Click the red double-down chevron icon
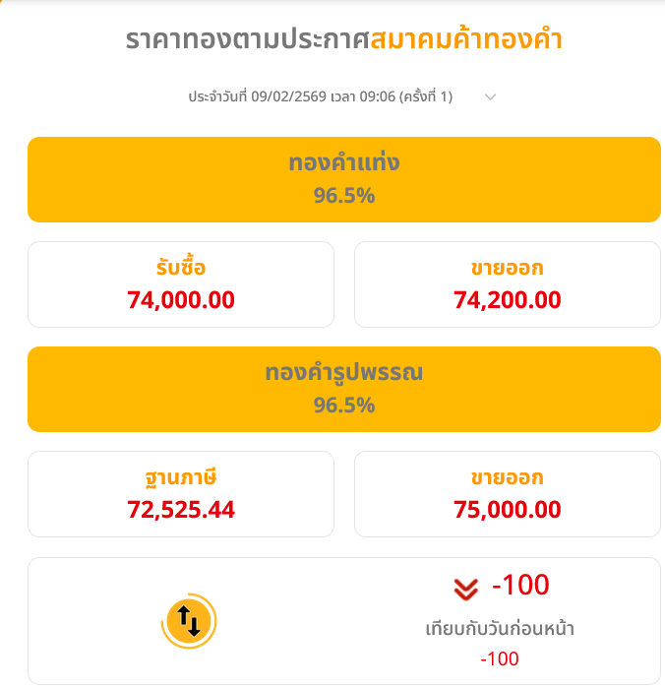 [465, 589]
